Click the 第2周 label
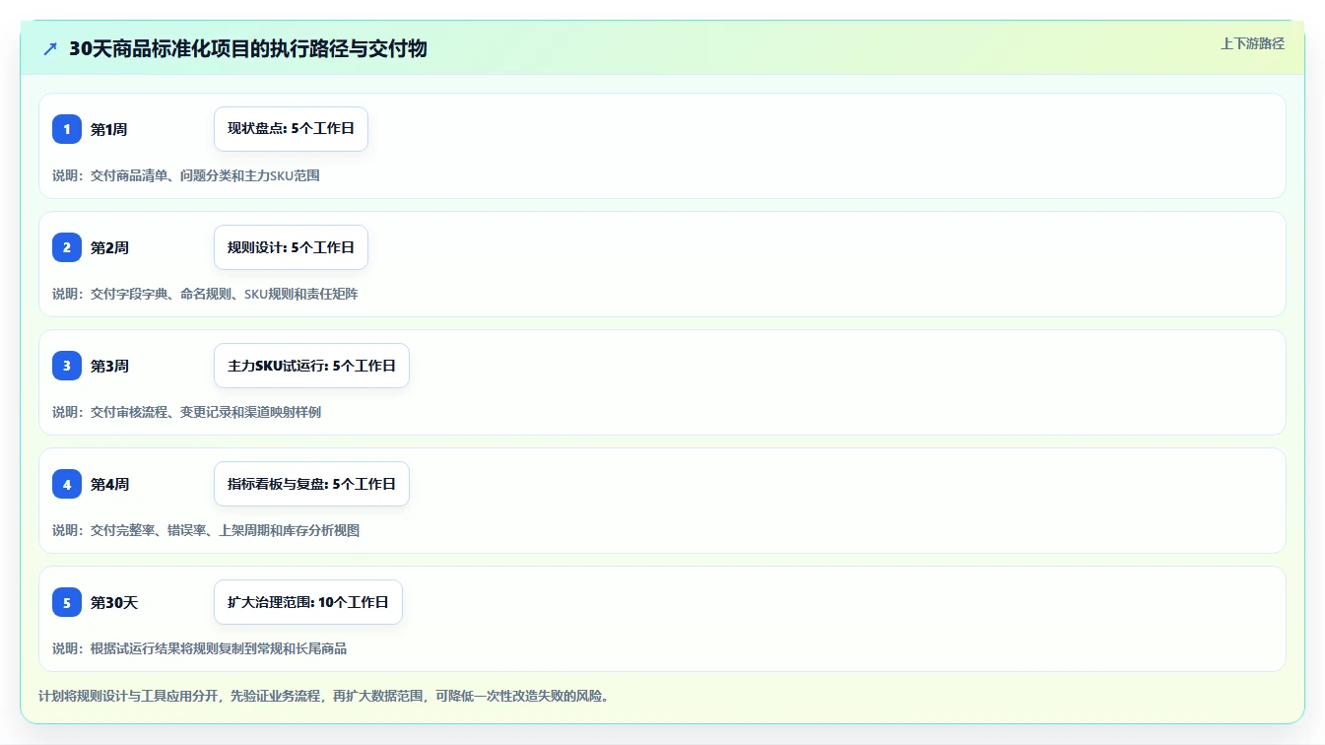The image size is (1325, 745). [x=109, y=247]
